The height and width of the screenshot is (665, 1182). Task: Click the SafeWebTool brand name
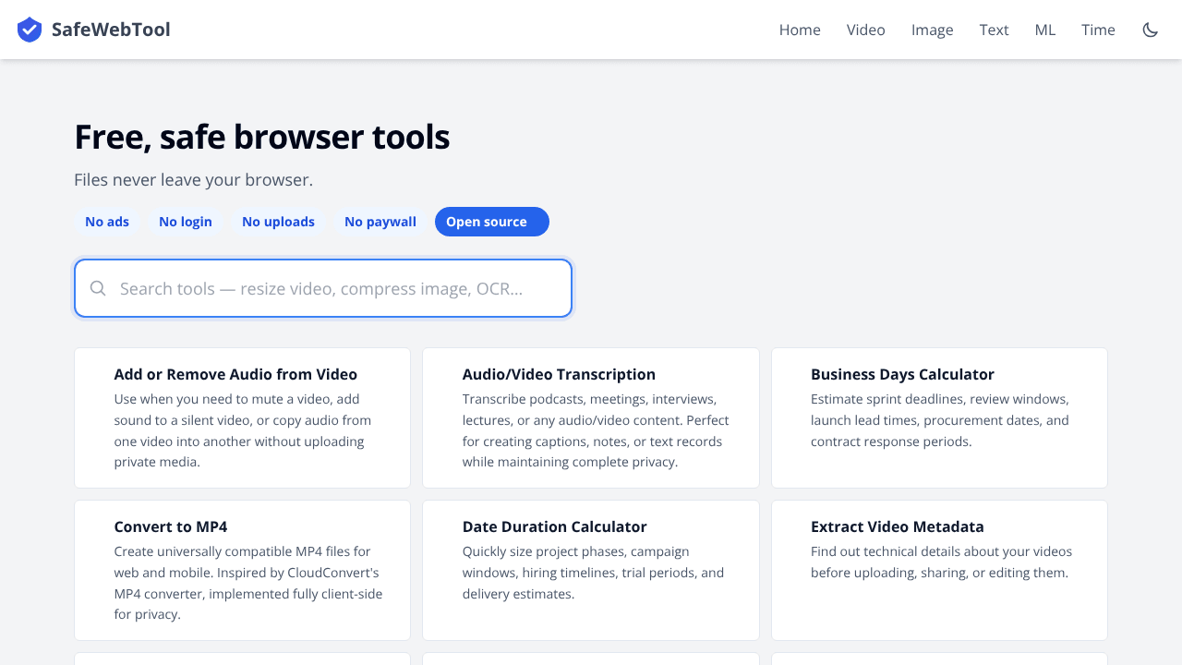[111, 30]
